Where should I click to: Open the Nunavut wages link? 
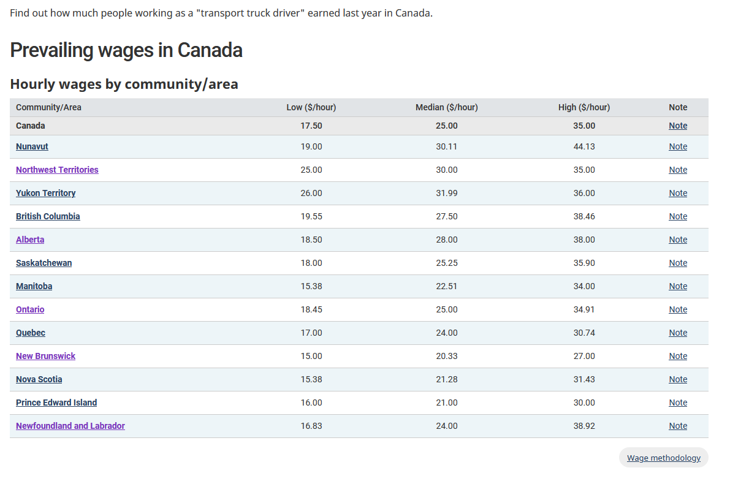coord(32,146)
